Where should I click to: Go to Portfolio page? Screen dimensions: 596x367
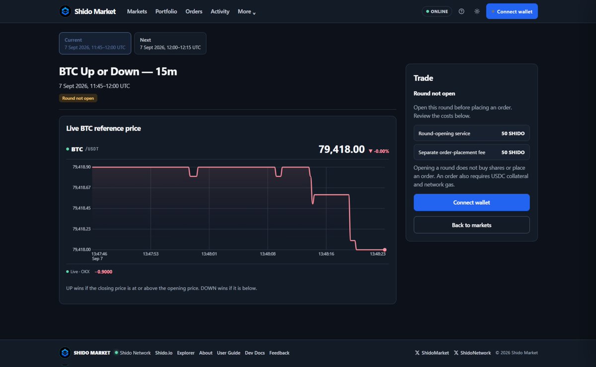[166, 11]
